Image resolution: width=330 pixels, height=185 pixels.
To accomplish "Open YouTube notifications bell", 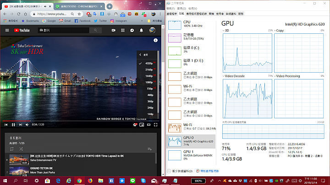I will point(142,31).
